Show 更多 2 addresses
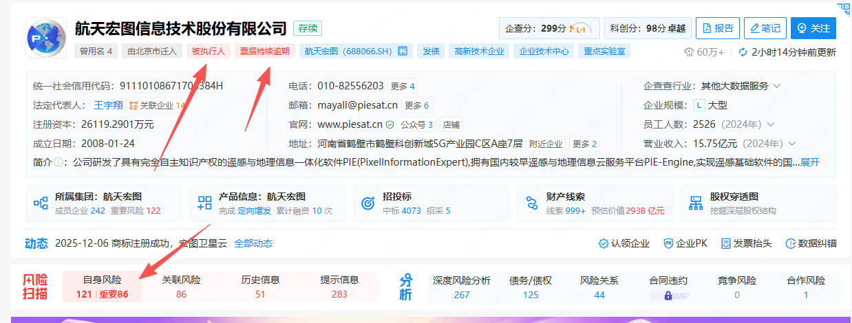 click(x=584, y=144)
